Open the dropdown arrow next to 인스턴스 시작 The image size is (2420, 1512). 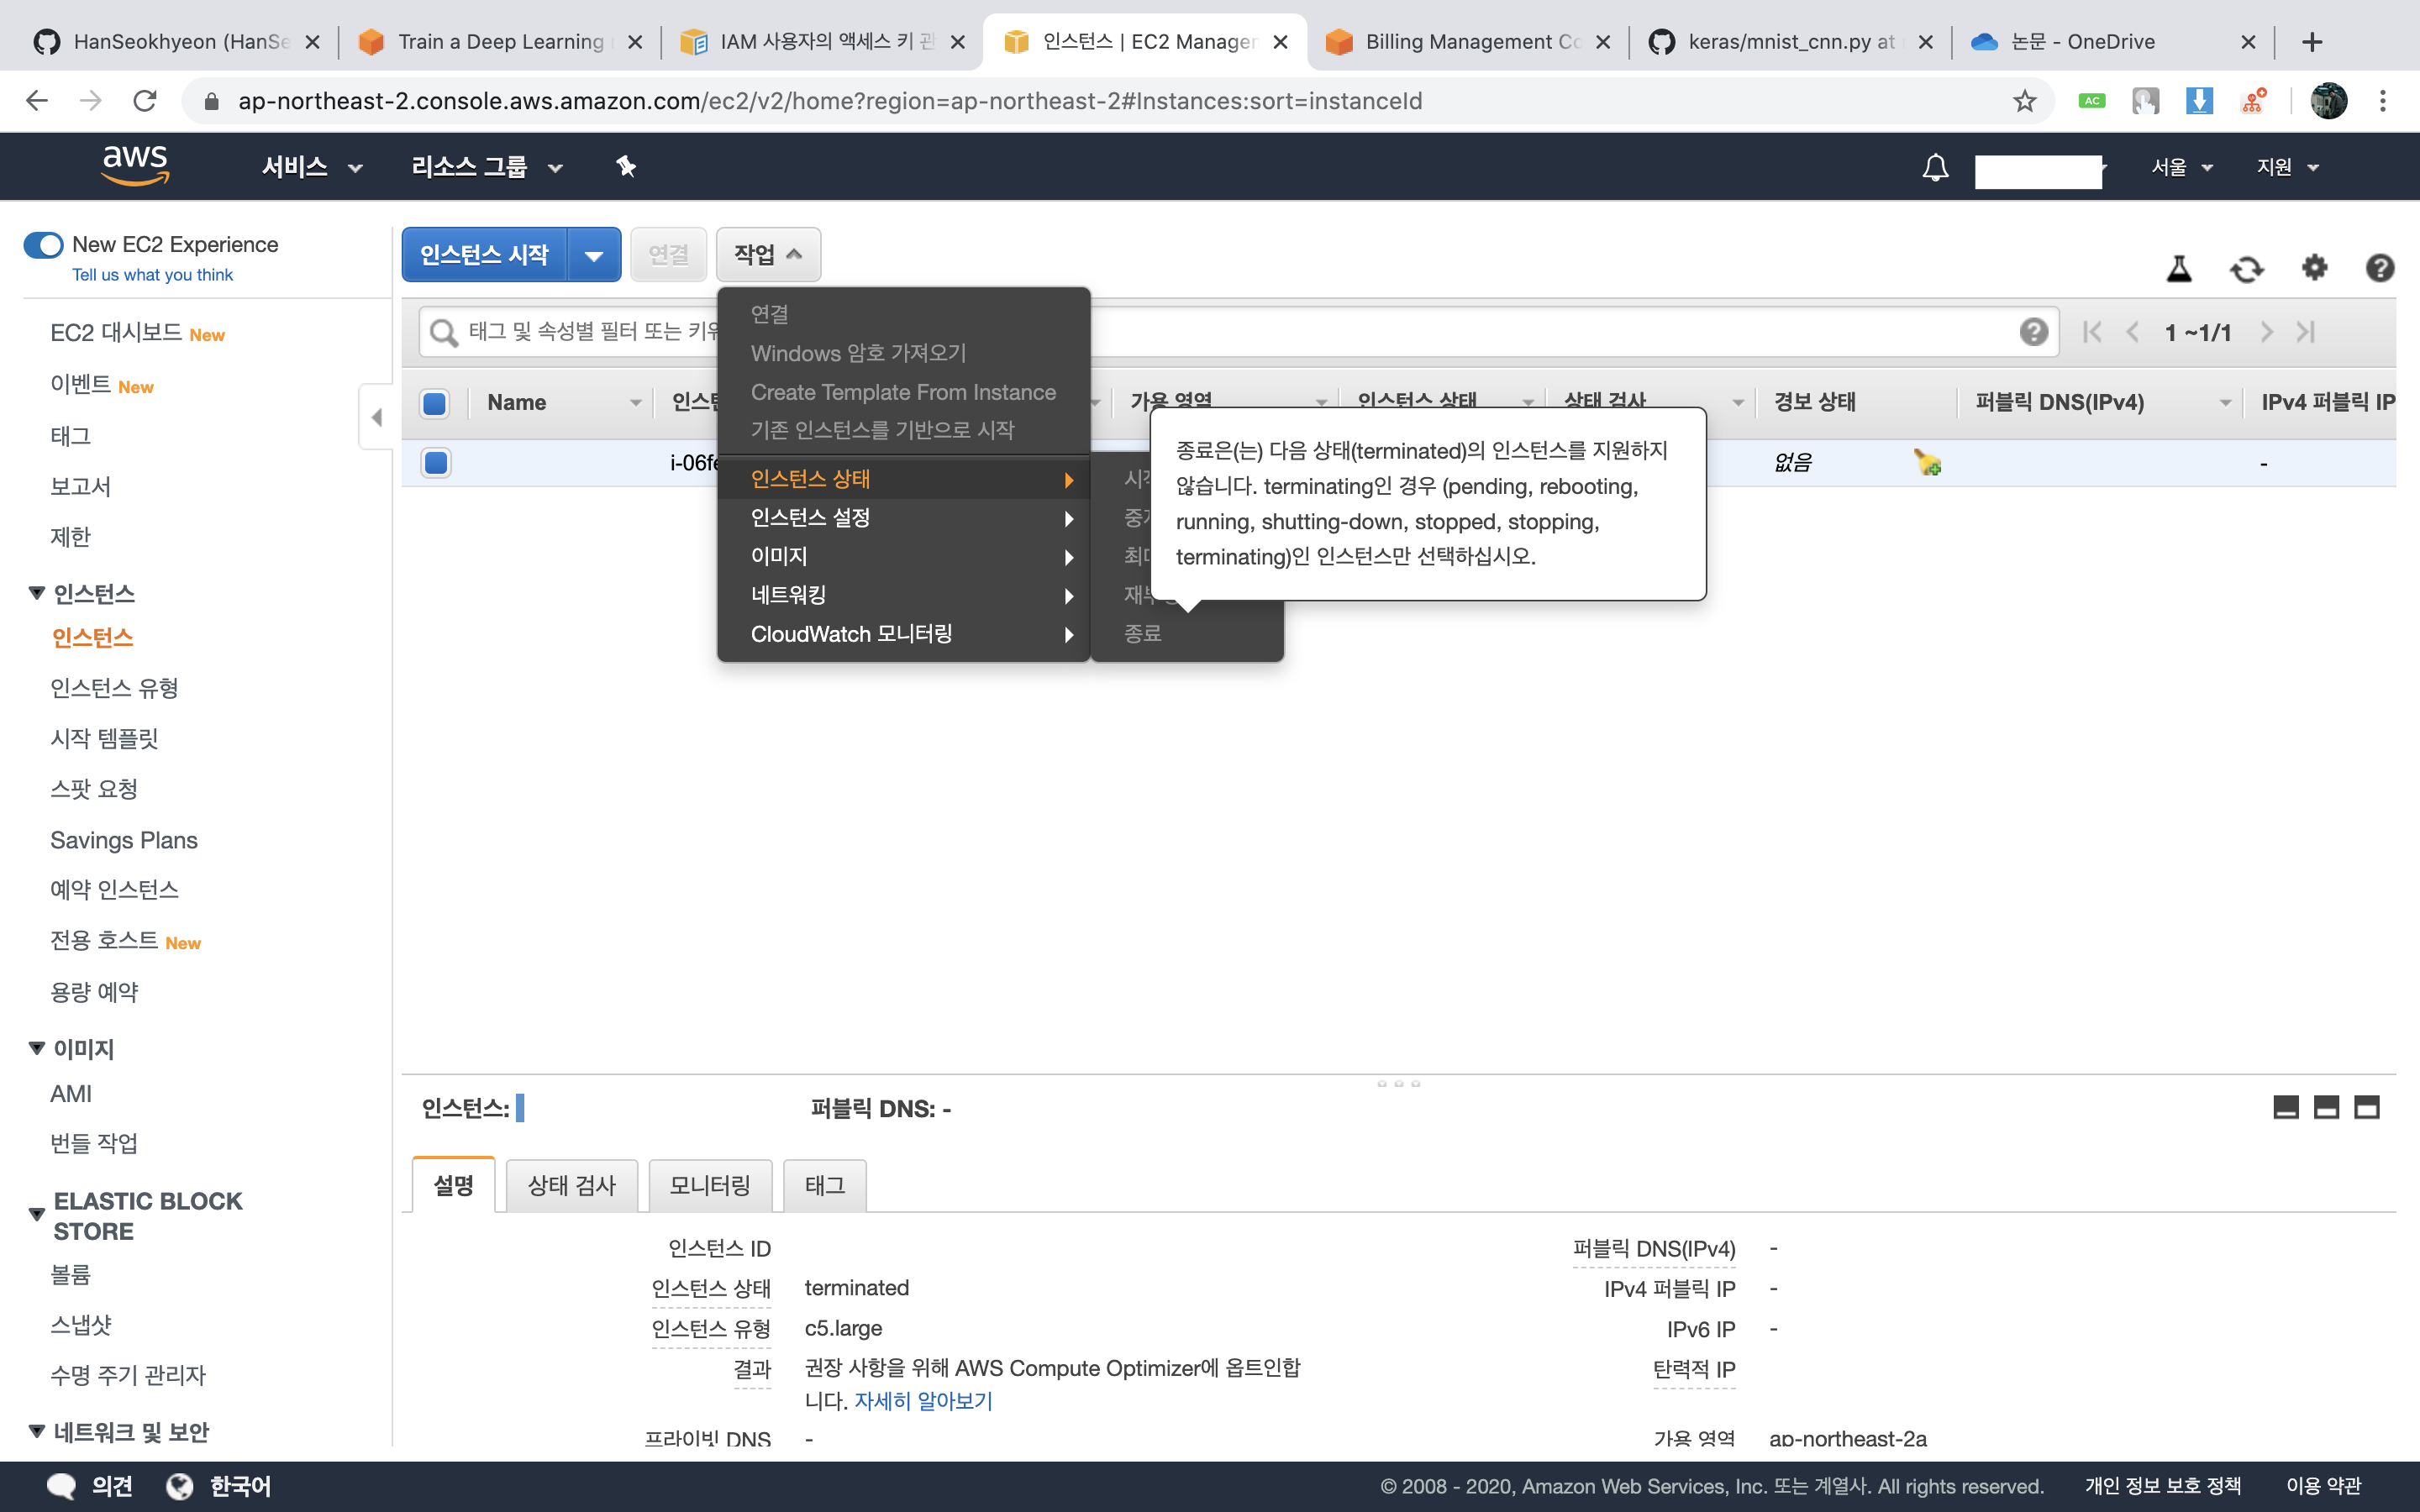click(x=594, y=256)
